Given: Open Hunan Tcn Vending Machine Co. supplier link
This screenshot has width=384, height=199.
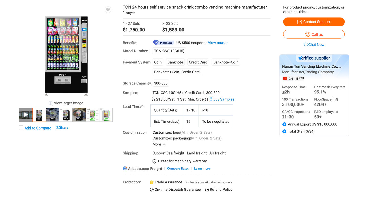Looking at the screenshot, I should click(x=312, y=66).
